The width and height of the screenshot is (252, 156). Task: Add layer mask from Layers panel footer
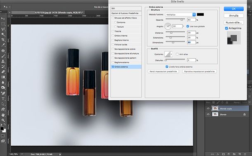(223, 154)
